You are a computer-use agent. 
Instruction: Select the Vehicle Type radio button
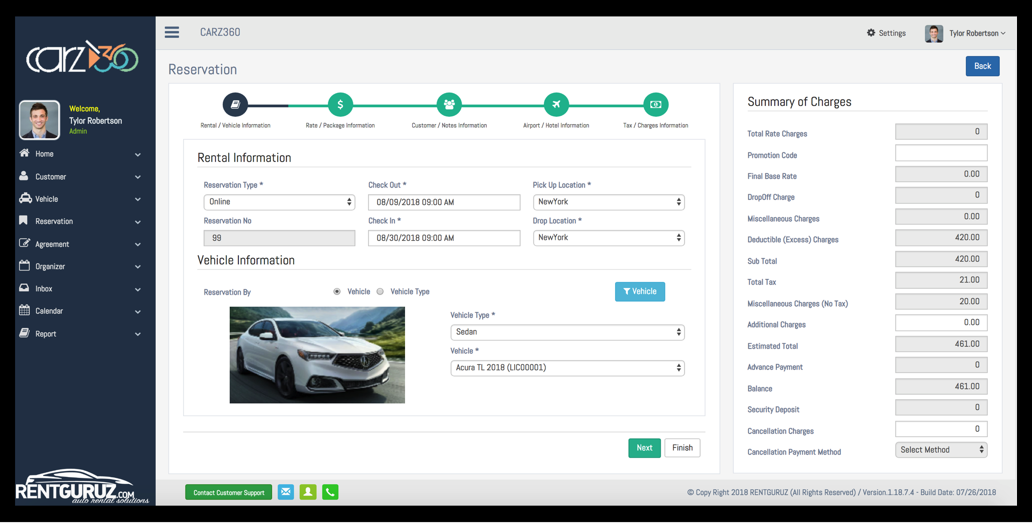(380, 292)
